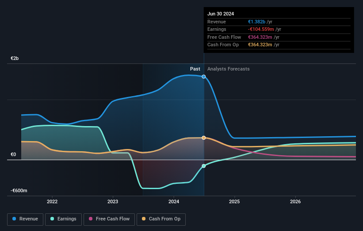The image size is (363, 231).
Task: Click the 2026 x-axis label
Action: tap(295, 201)
